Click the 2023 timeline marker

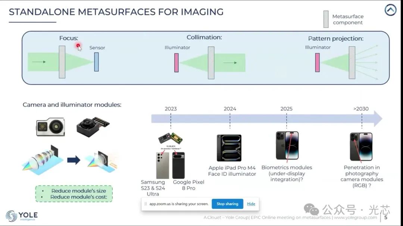171,109
